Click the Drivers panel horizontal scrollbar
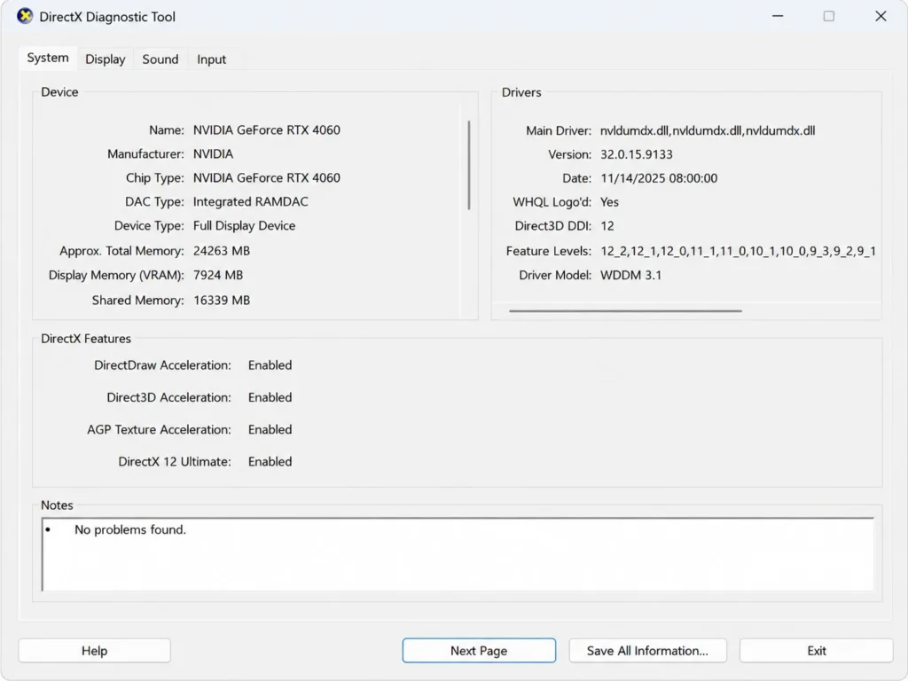Image resolution: width=908 pixels, height=681 pixels. click(x=625, y=310)
